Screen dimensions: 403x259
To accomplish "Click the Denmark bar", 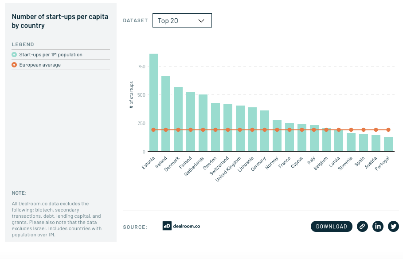I will [x=178, y=119].
